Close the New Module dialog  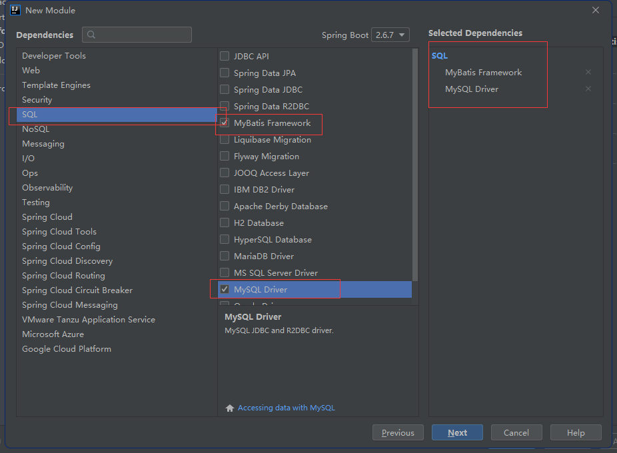coord(596,10)
